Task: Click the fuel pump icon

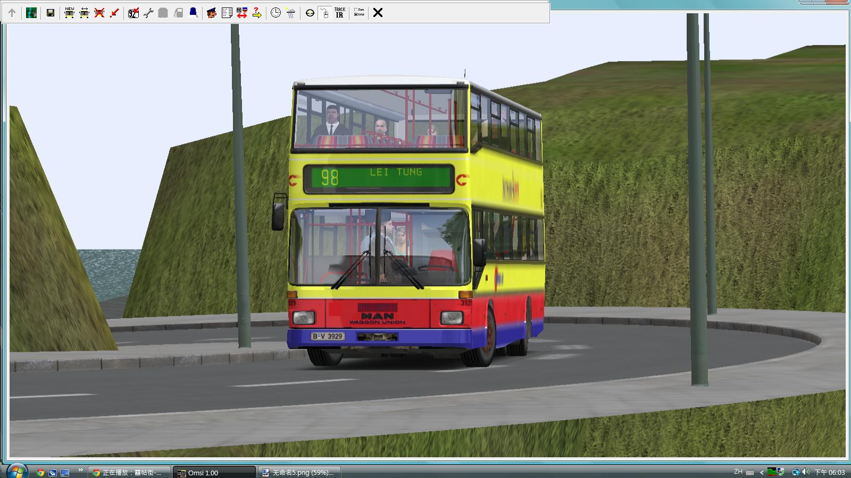Action: [x=179, y=13]
